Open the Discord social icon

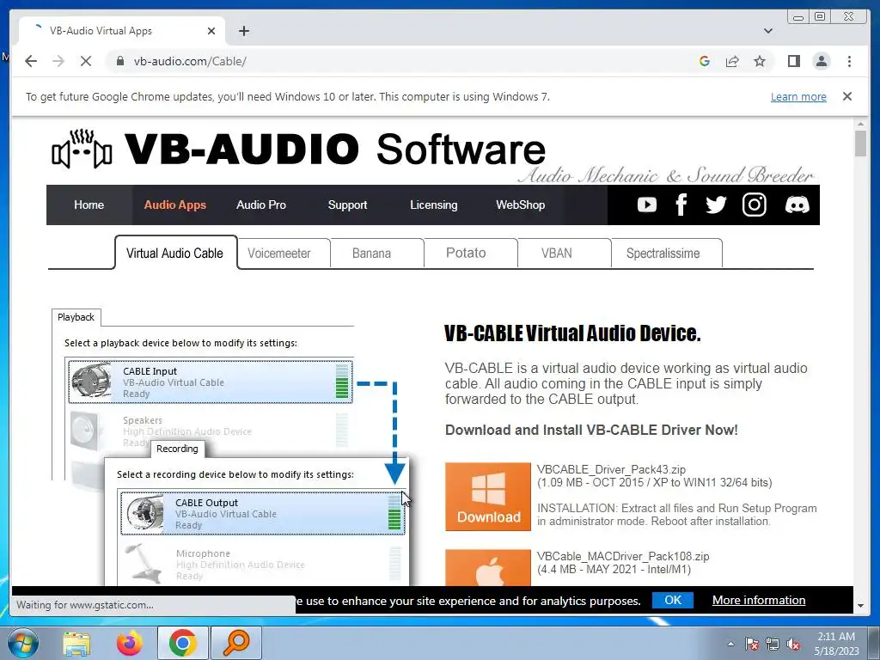pos(797,205)
